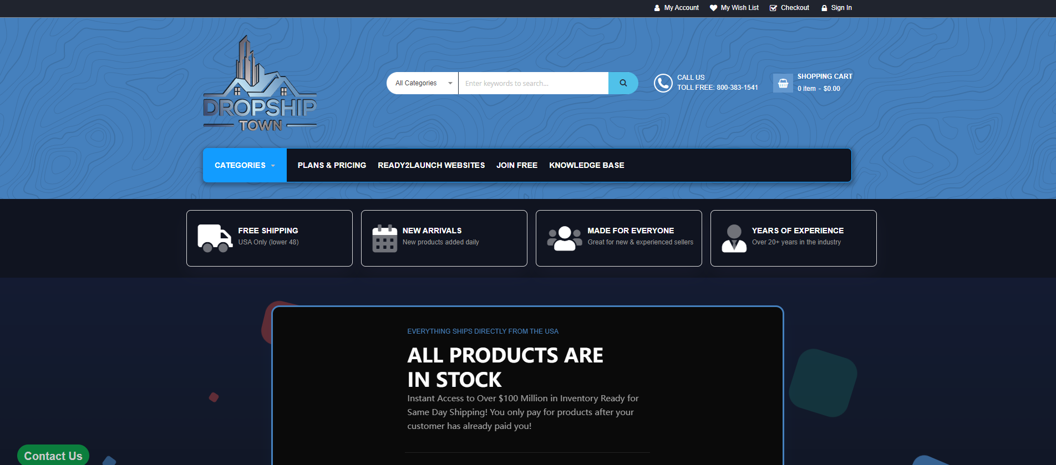Expand the Categories menu

click(x=245, y=165)
